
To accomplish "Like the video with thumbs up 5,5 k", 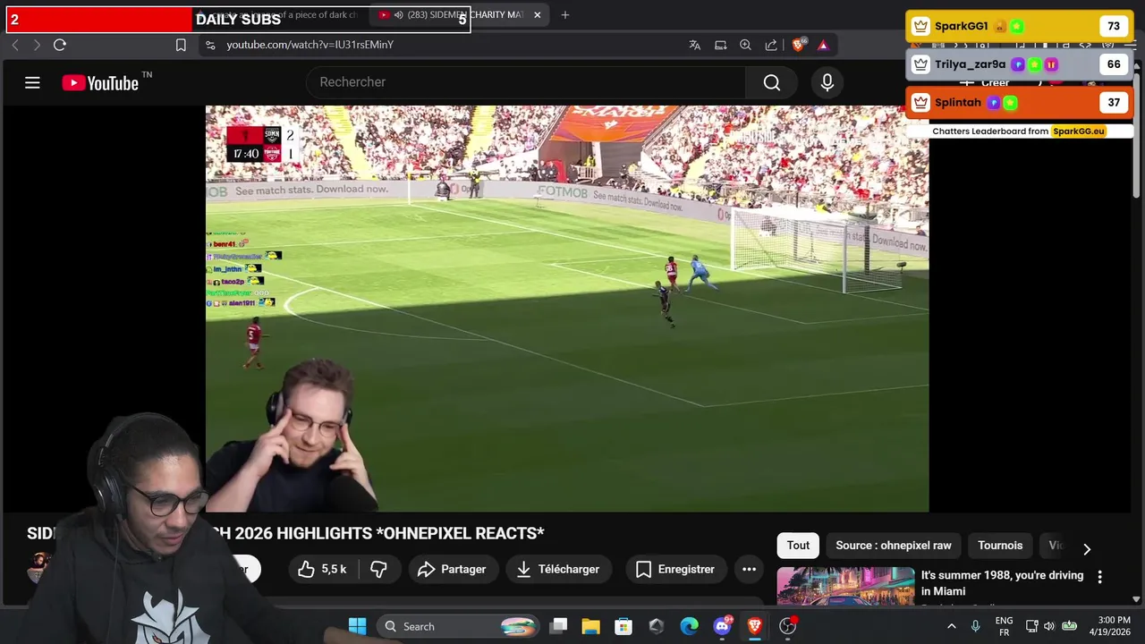I will point(323,569).
